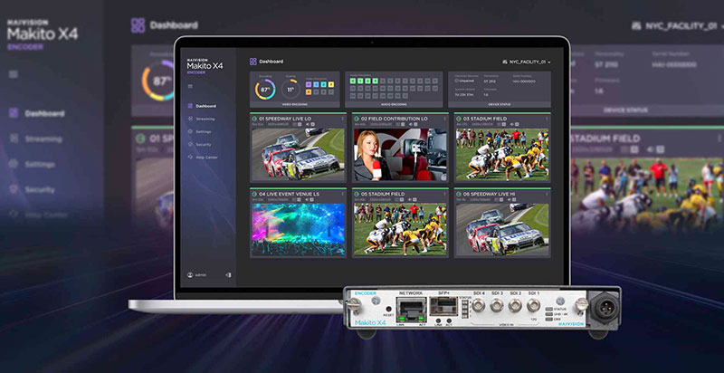Select Dashboard in the laptop sidebar

pos(202,106)
